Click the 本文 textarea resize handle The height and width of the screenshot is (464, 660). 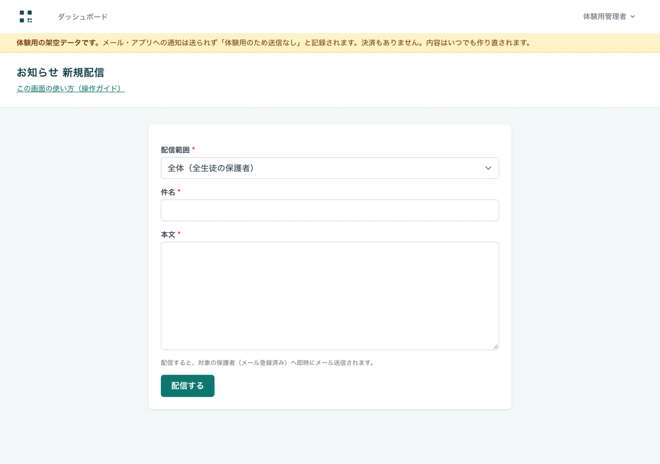495,346
